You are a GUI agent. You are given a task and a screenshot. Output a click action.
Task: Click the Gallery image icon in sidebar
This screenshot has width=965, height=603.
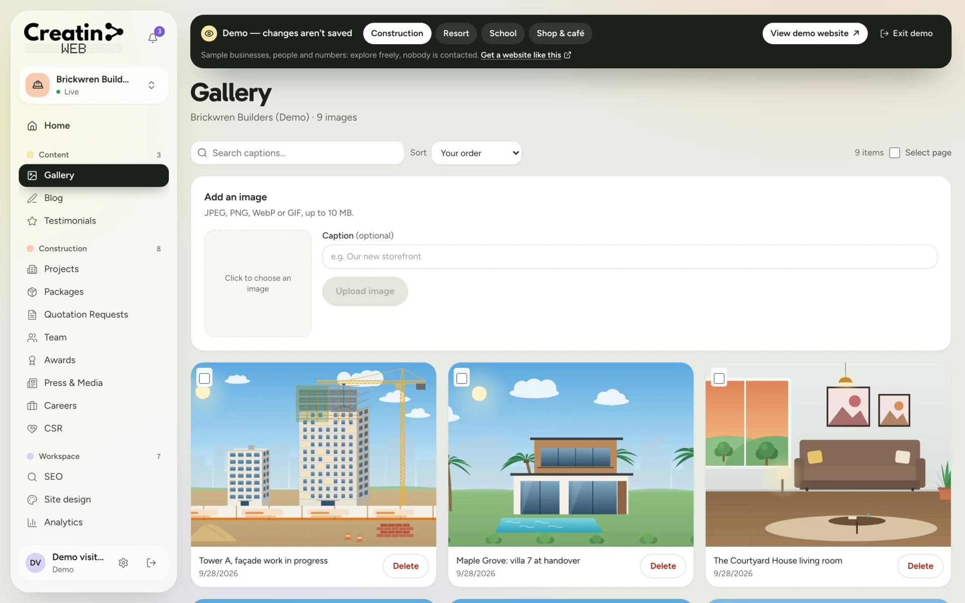tap(32, 175)
